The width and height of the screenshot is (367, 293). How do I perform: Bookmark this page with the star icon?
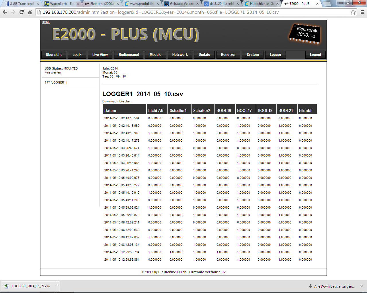(x=353, y=12)
